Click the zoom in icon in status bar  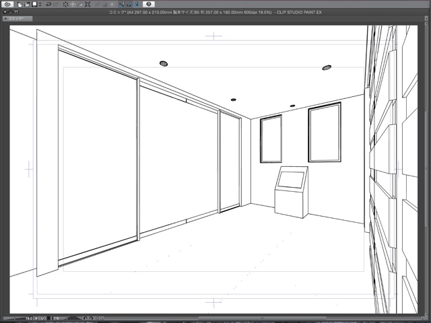(x=42, y=318)
